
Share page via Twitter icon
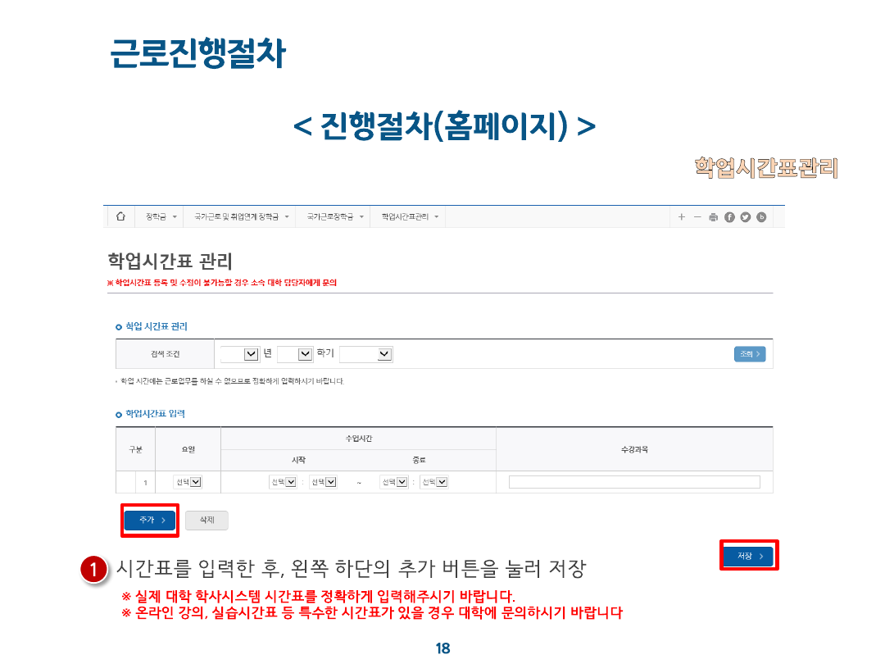[x=745, y=217]
